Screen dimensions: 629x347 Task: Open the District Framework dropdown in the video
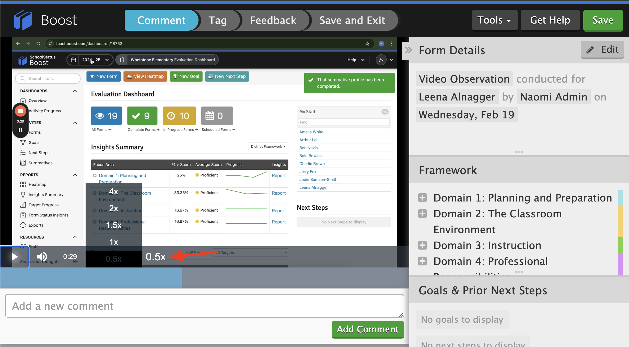coord(268,147)
